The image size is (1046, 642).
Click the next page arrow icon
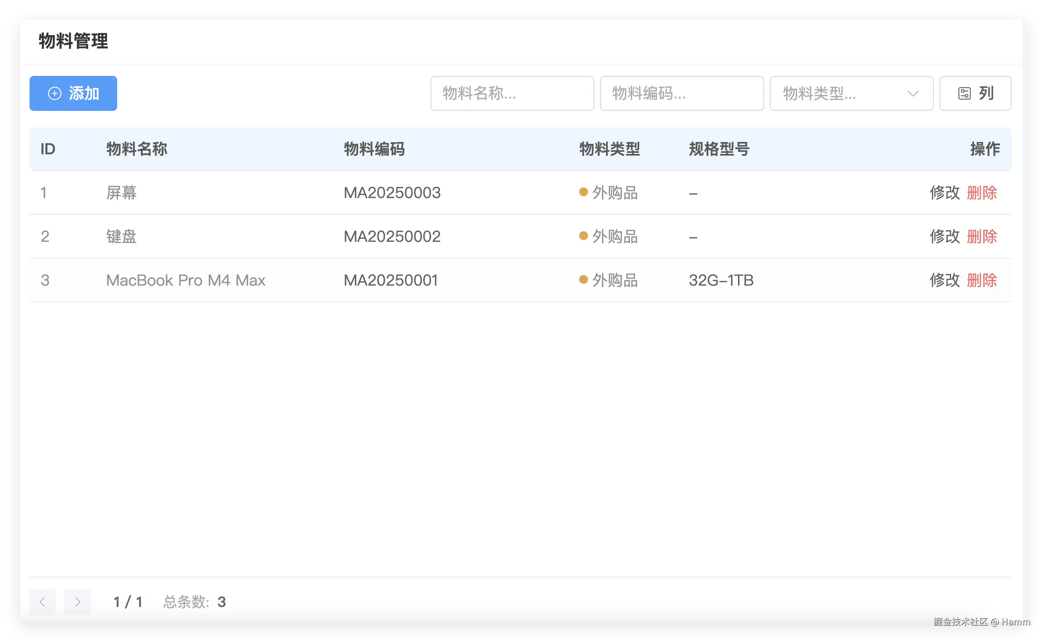77,602
